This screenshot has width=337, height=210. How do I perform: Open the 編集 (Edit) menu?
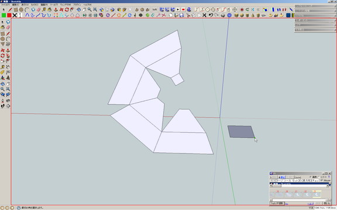(15, 5)
